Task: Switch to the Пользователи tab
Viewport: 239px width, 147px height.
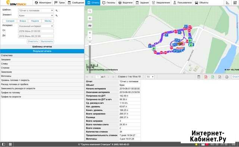Action: click(x=182, y=3)
